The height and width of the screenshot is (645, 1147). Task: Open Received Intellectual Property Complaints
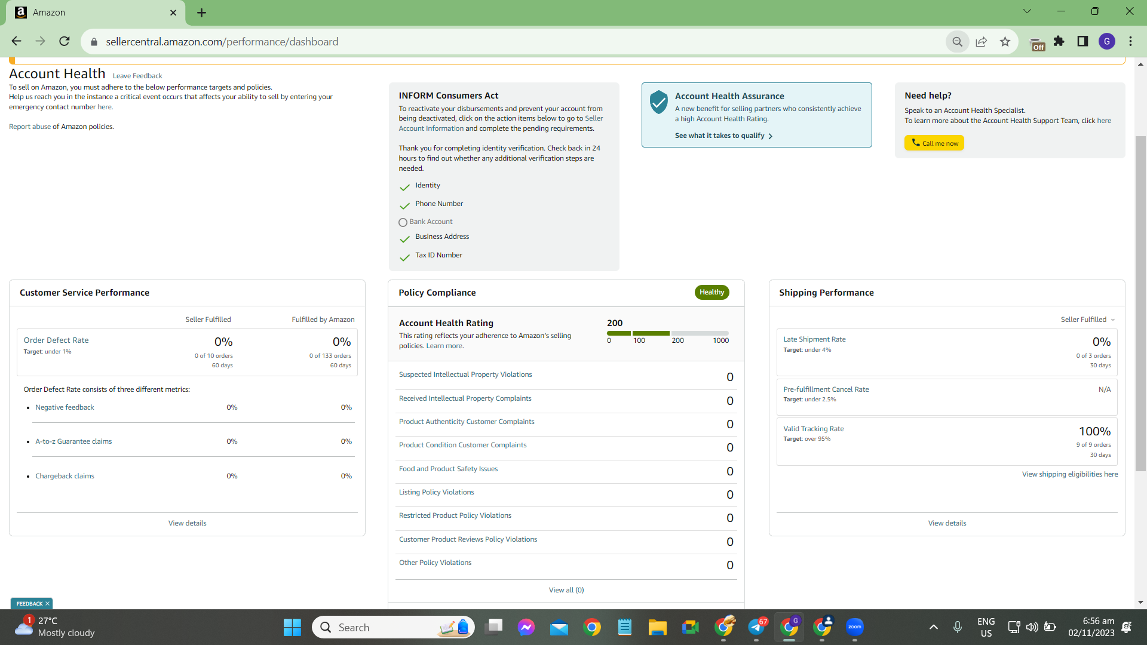[x=465, y=398]
